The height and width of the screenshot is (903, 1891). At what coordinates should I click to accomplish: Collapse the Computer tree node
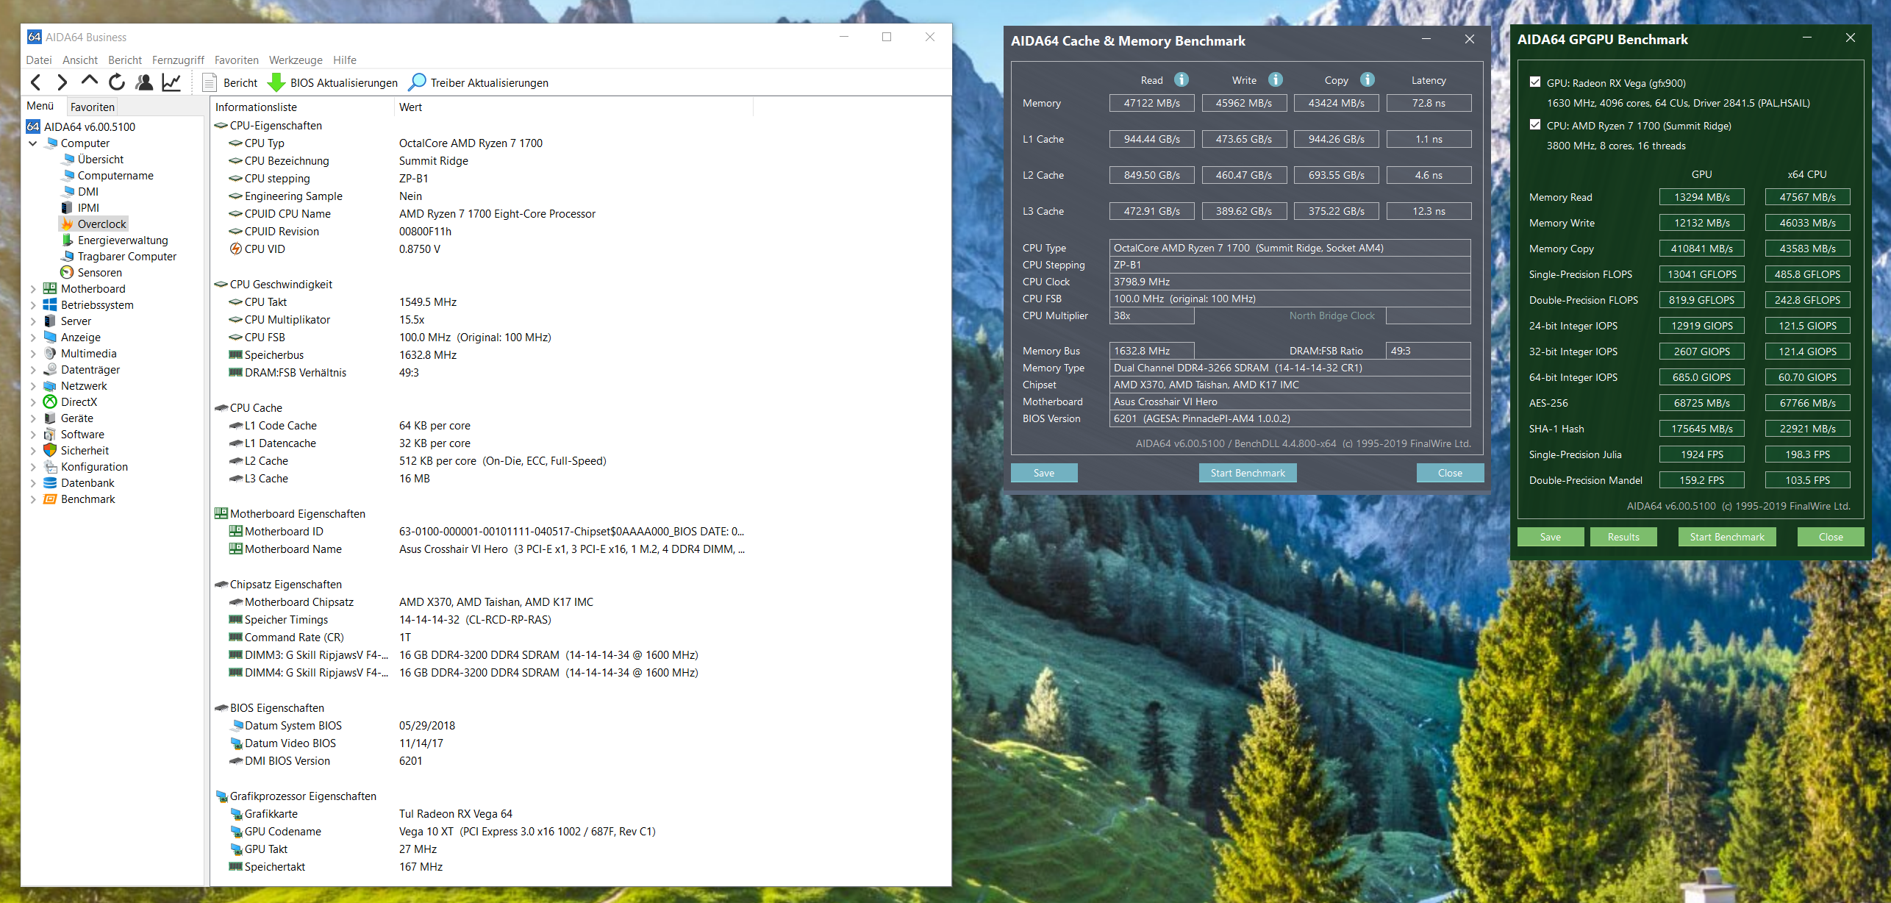[x=33, y=143]
